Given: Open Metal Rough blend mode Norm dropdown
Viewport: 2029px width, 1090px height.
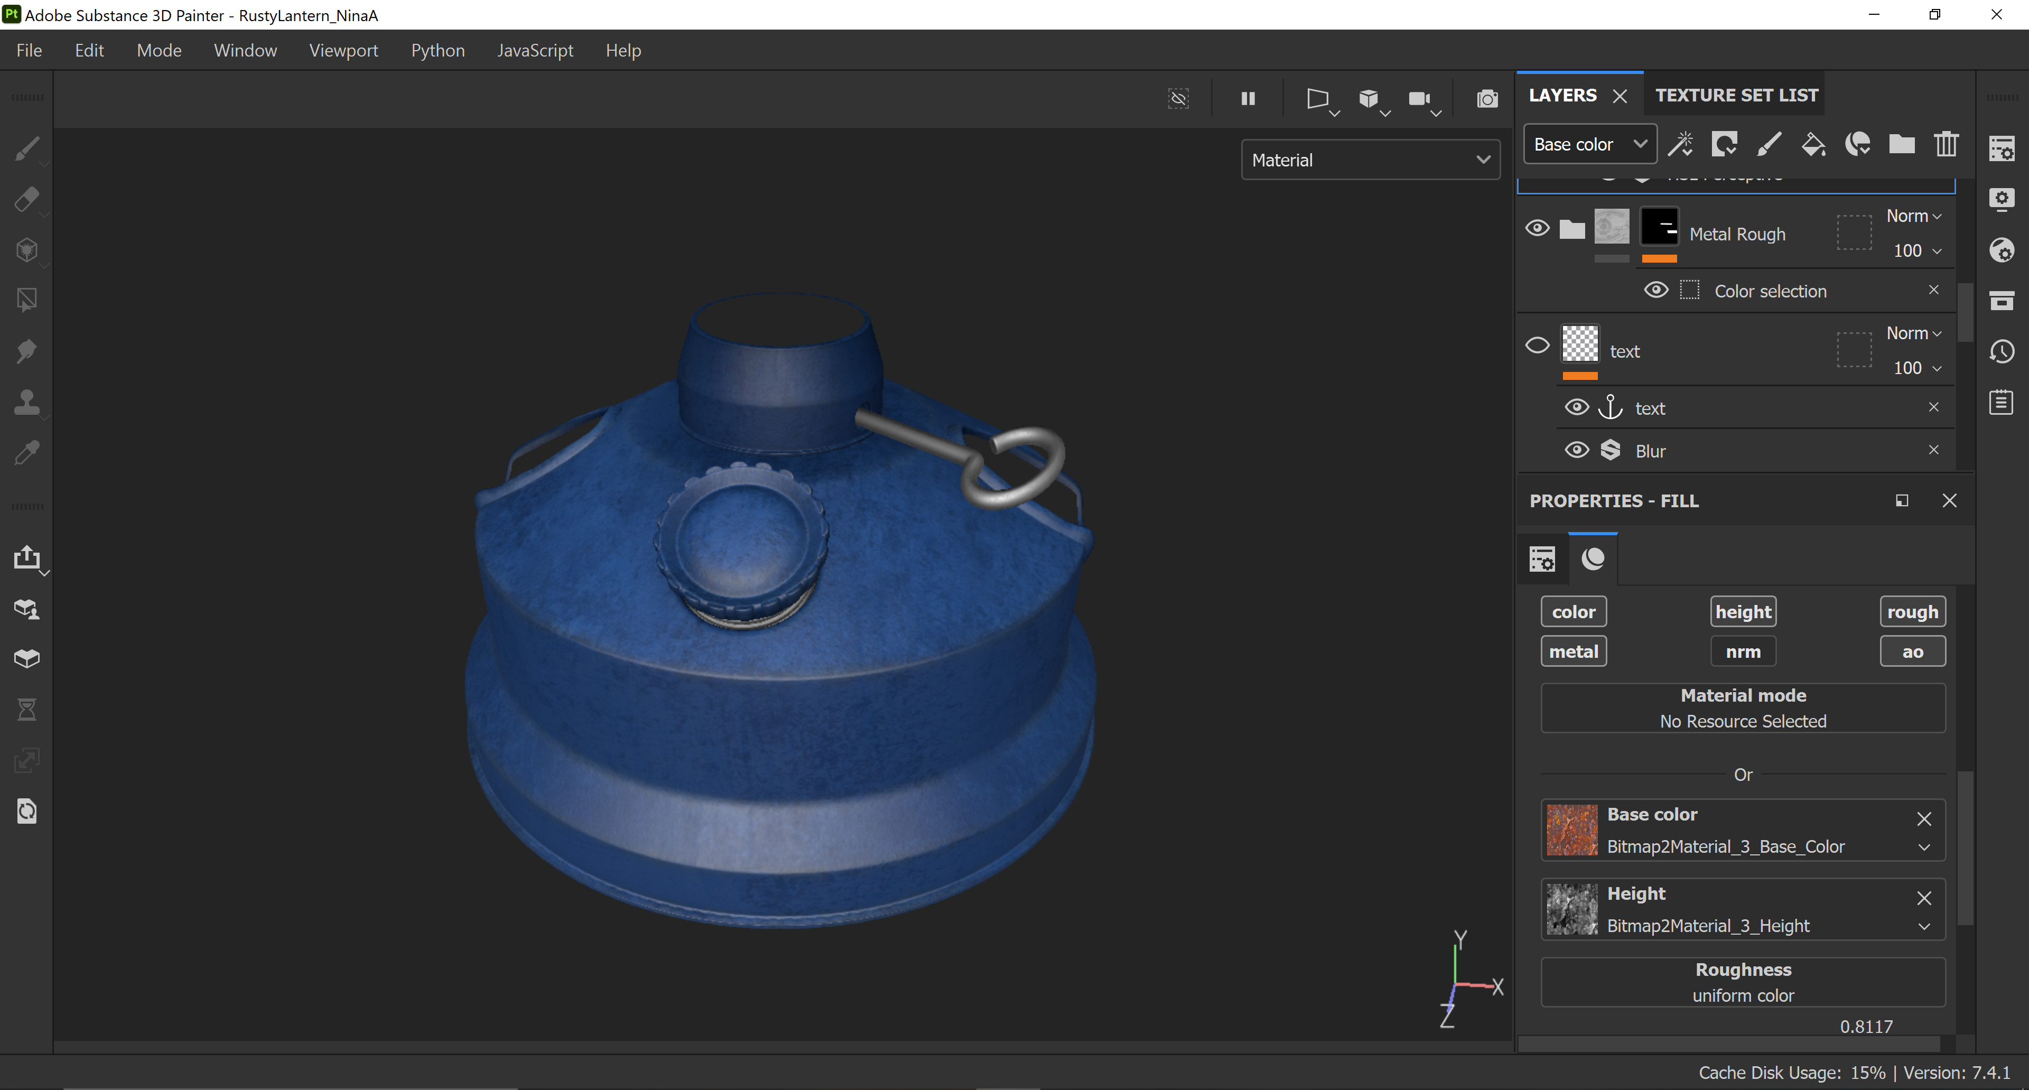Looking at the screenshot, I should coord(1913,216).
